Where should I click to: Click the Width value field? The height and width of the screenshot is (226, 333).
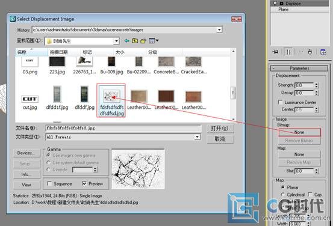point(297,224)
